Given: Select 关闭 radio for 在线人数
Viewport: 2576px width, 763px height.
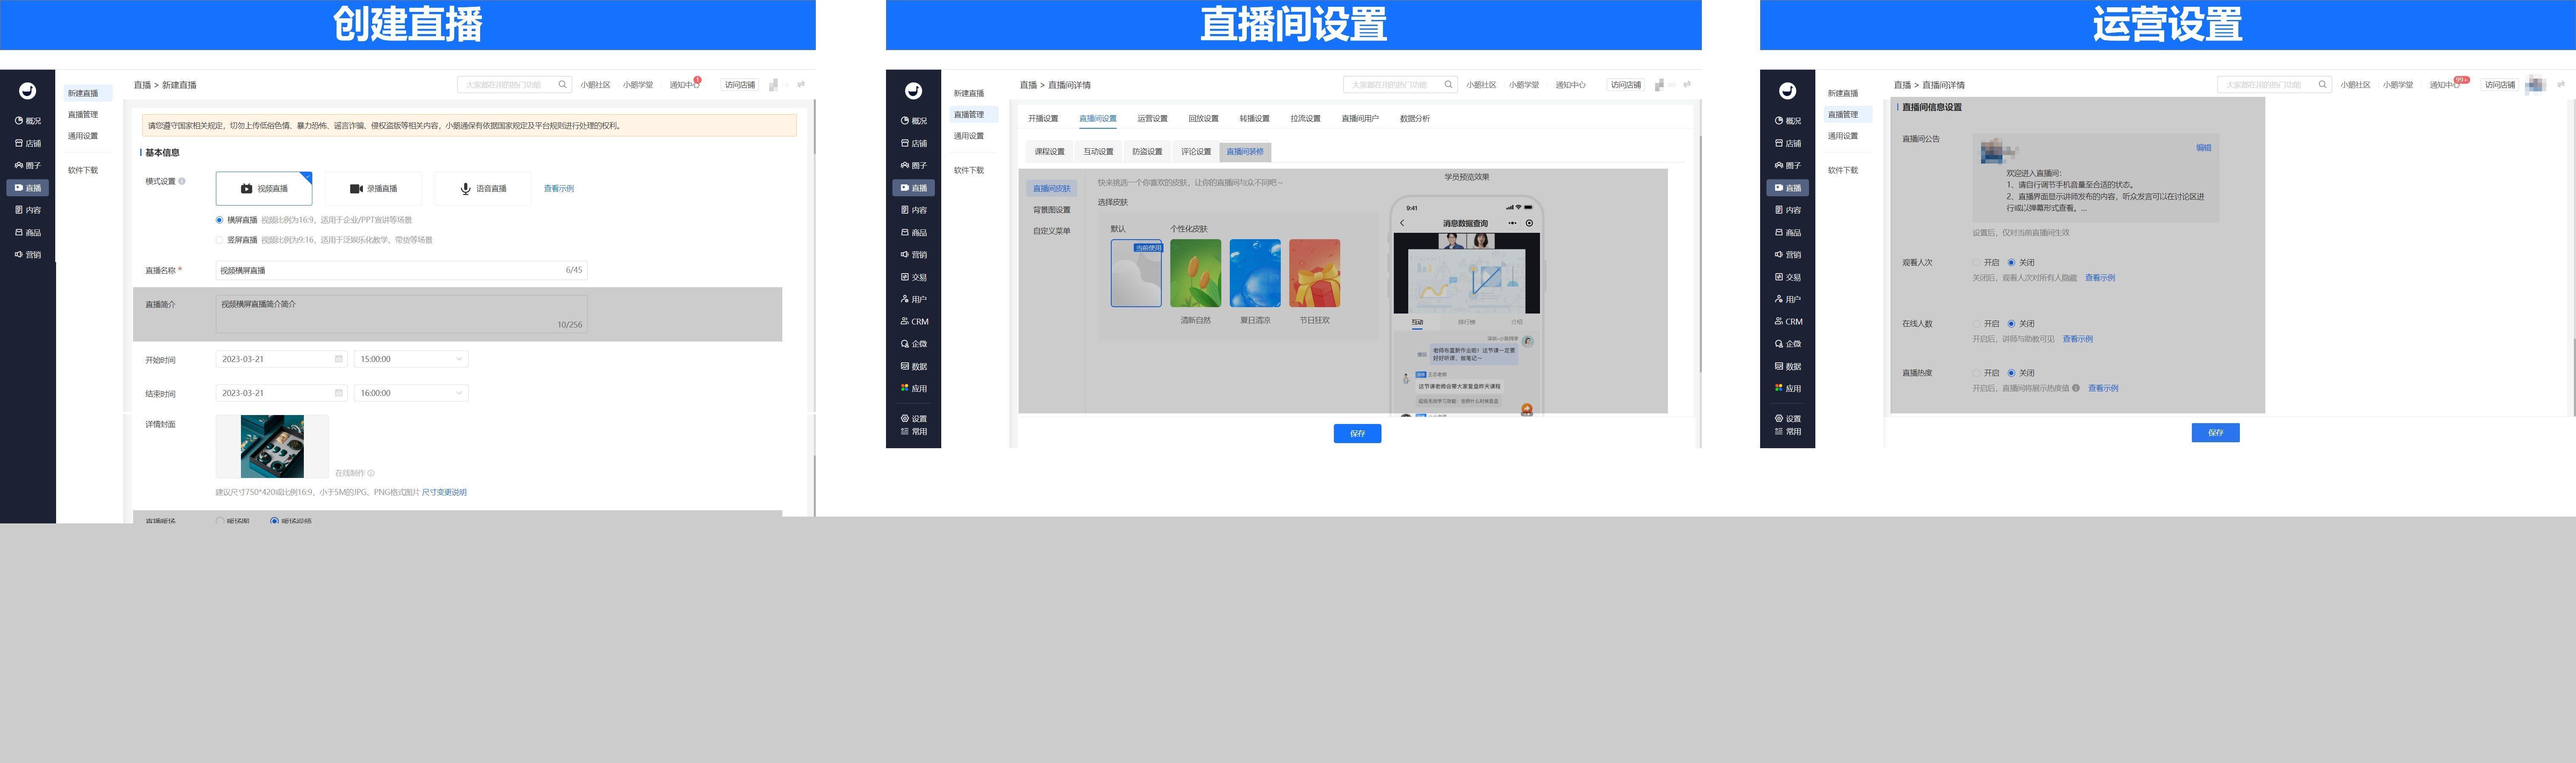Looking at the screenshot, I should [x=2011, y=324].
